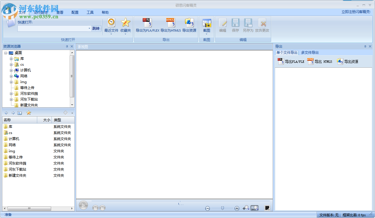Add to favorites with the browser star icon
The height and width of the screenshot is (218, 375).
click(x=29, y=113)
